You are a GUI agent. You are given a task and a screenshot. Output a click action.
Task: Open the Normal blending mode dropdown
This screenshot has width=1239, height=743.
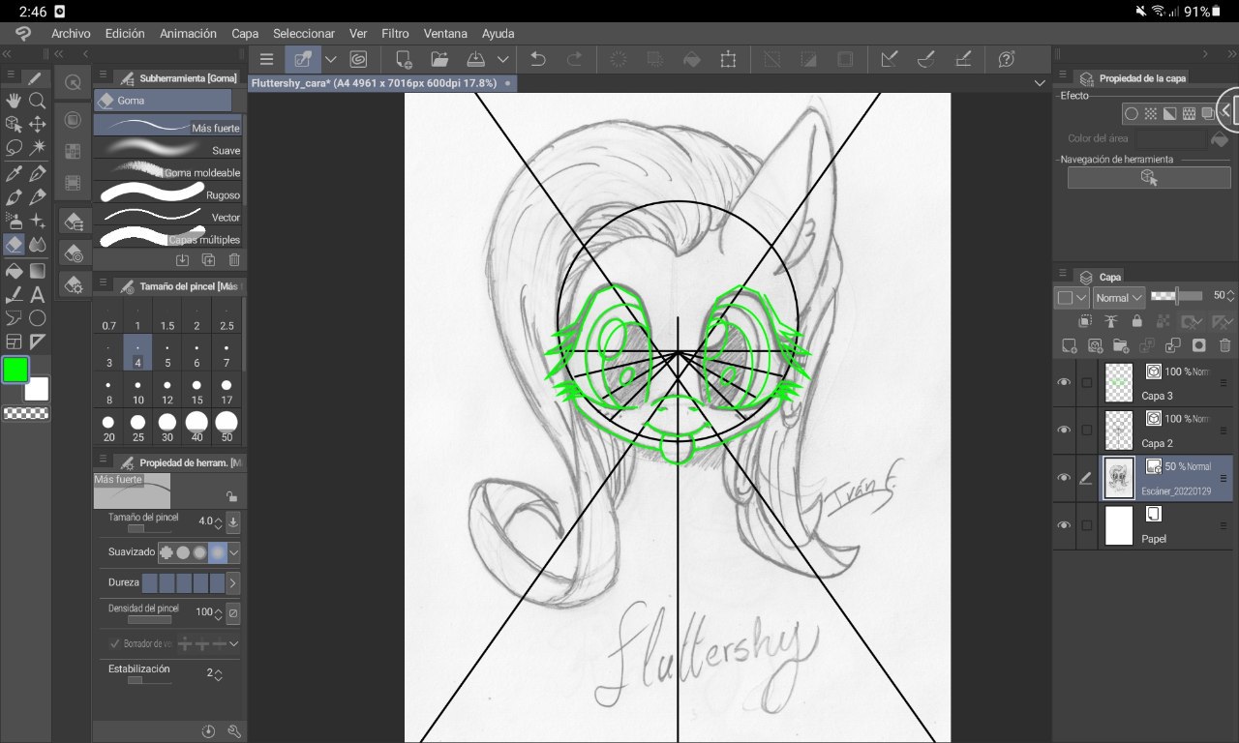(1119, 298)
